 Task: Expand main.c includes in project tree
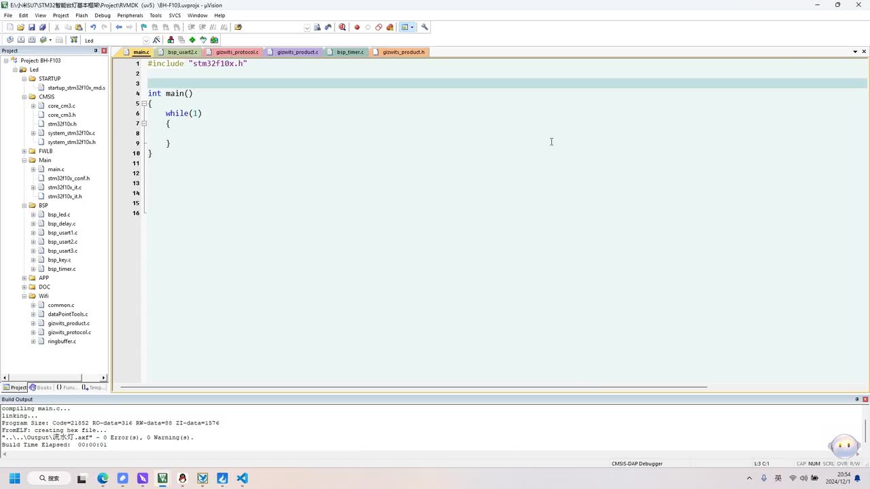(x=33, y=169)
